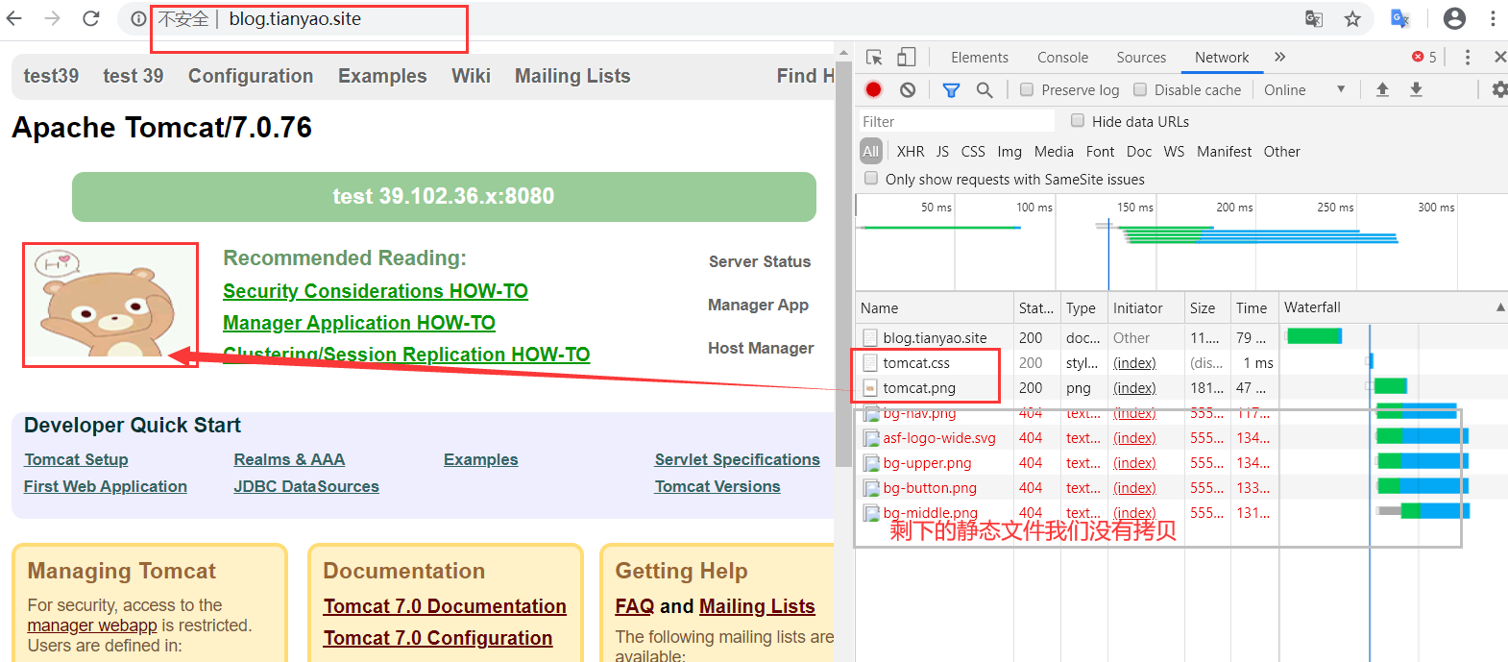This screenshot has width=1508, height=662.
Task: Open Security Considerations HOW-TO link
Action: click(x=376, y=291)
